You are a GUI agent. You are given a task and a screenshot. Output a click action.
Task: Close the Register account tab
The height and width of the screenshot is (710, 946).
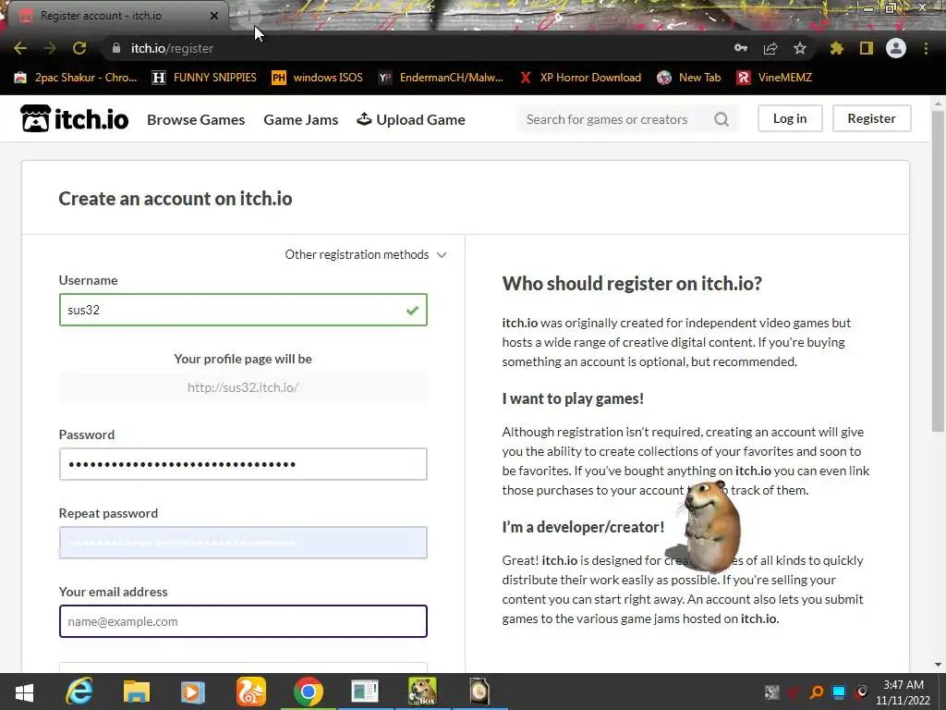point(214,16)
